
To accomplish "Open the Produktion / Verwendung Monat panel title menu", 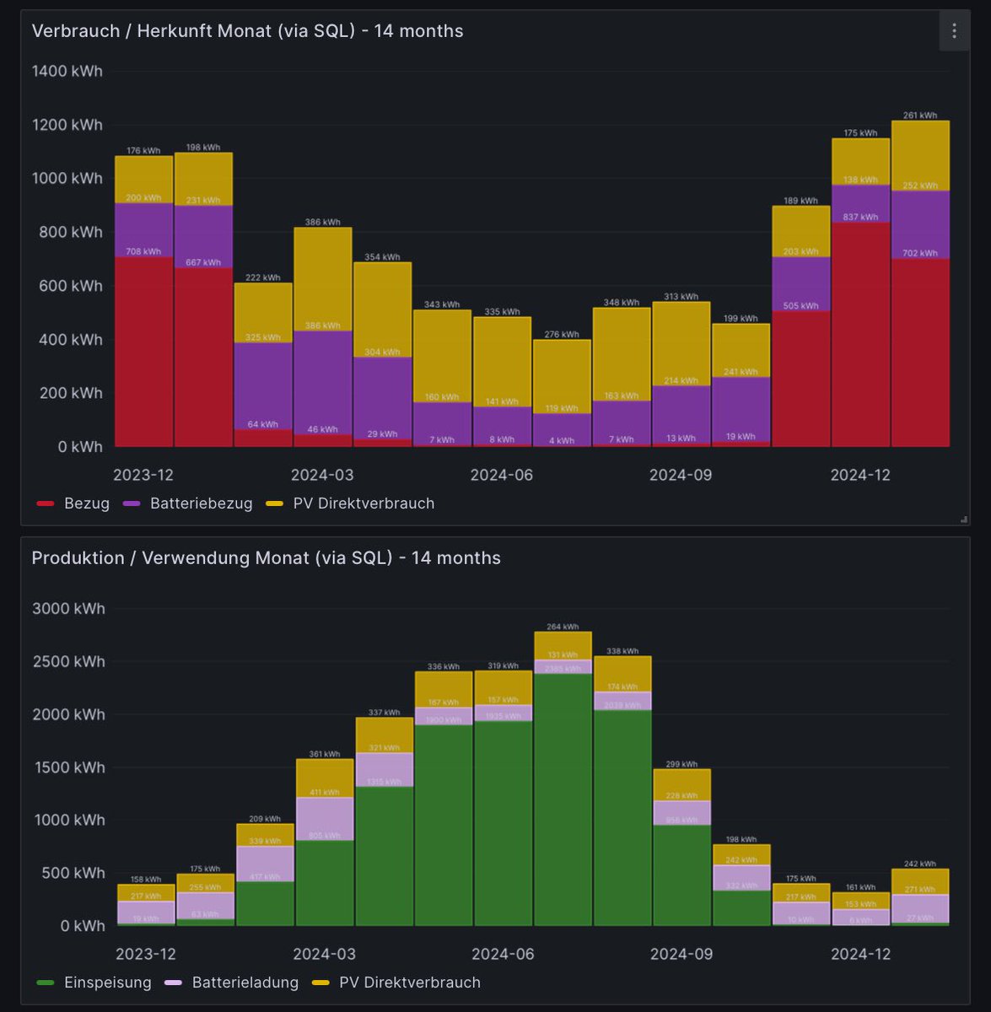I will point(266,557).
